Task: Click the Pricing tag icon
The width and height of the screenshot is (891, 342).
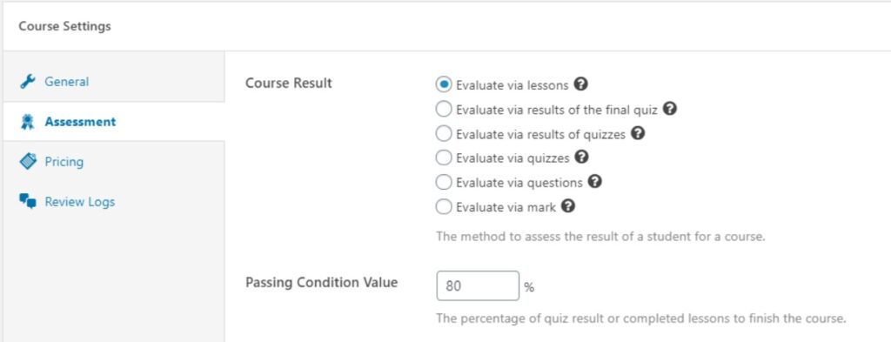Action: [27, 162]
